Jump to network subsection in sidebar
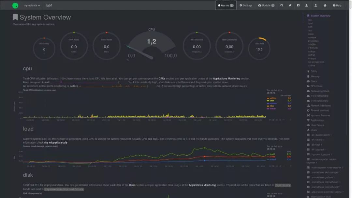352x198 pixels. pos(312,37)
